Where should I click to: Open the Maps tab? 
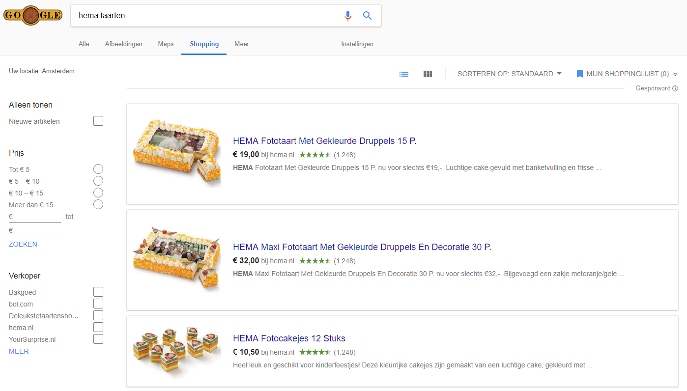coord(166,44)
